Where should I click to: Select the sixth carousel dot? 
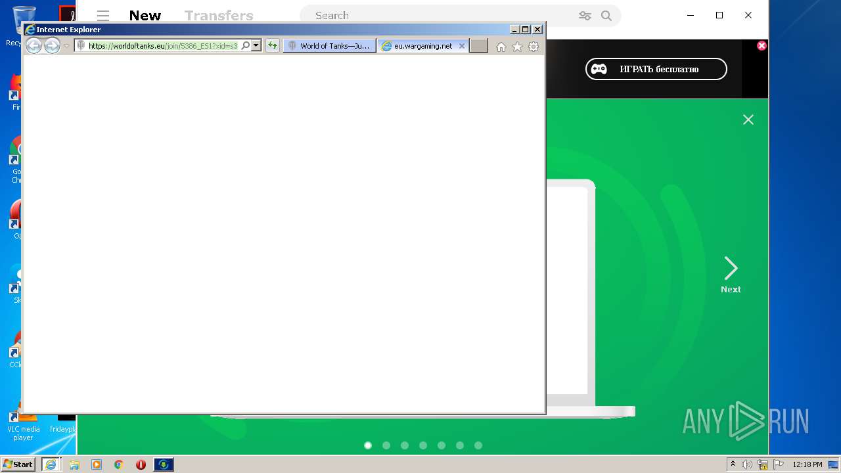click(x=460, y=445)
